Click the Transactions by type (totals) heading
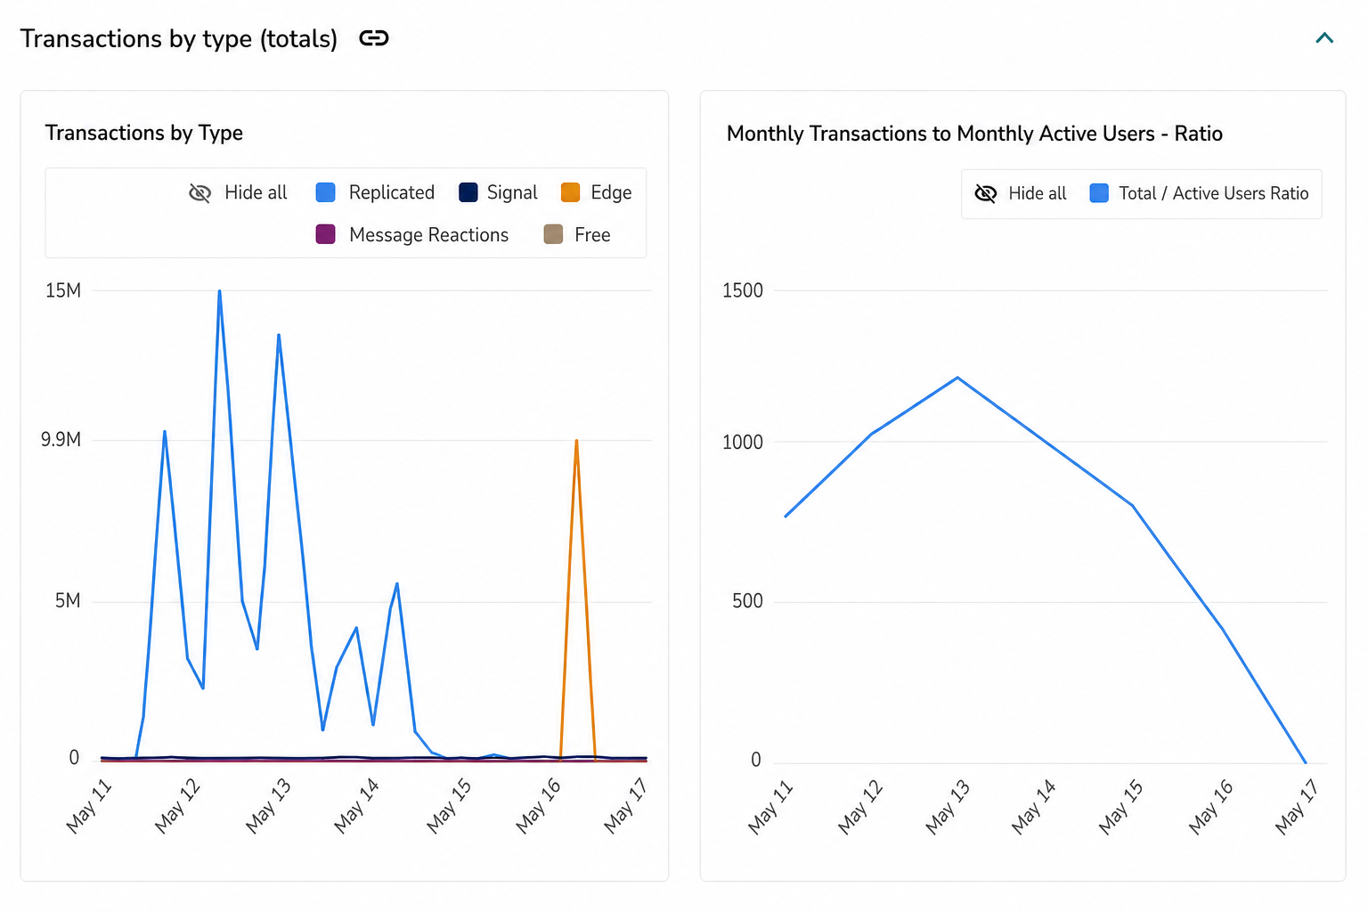The height and width of the screenshot is (912, 1368). (179, 38)
